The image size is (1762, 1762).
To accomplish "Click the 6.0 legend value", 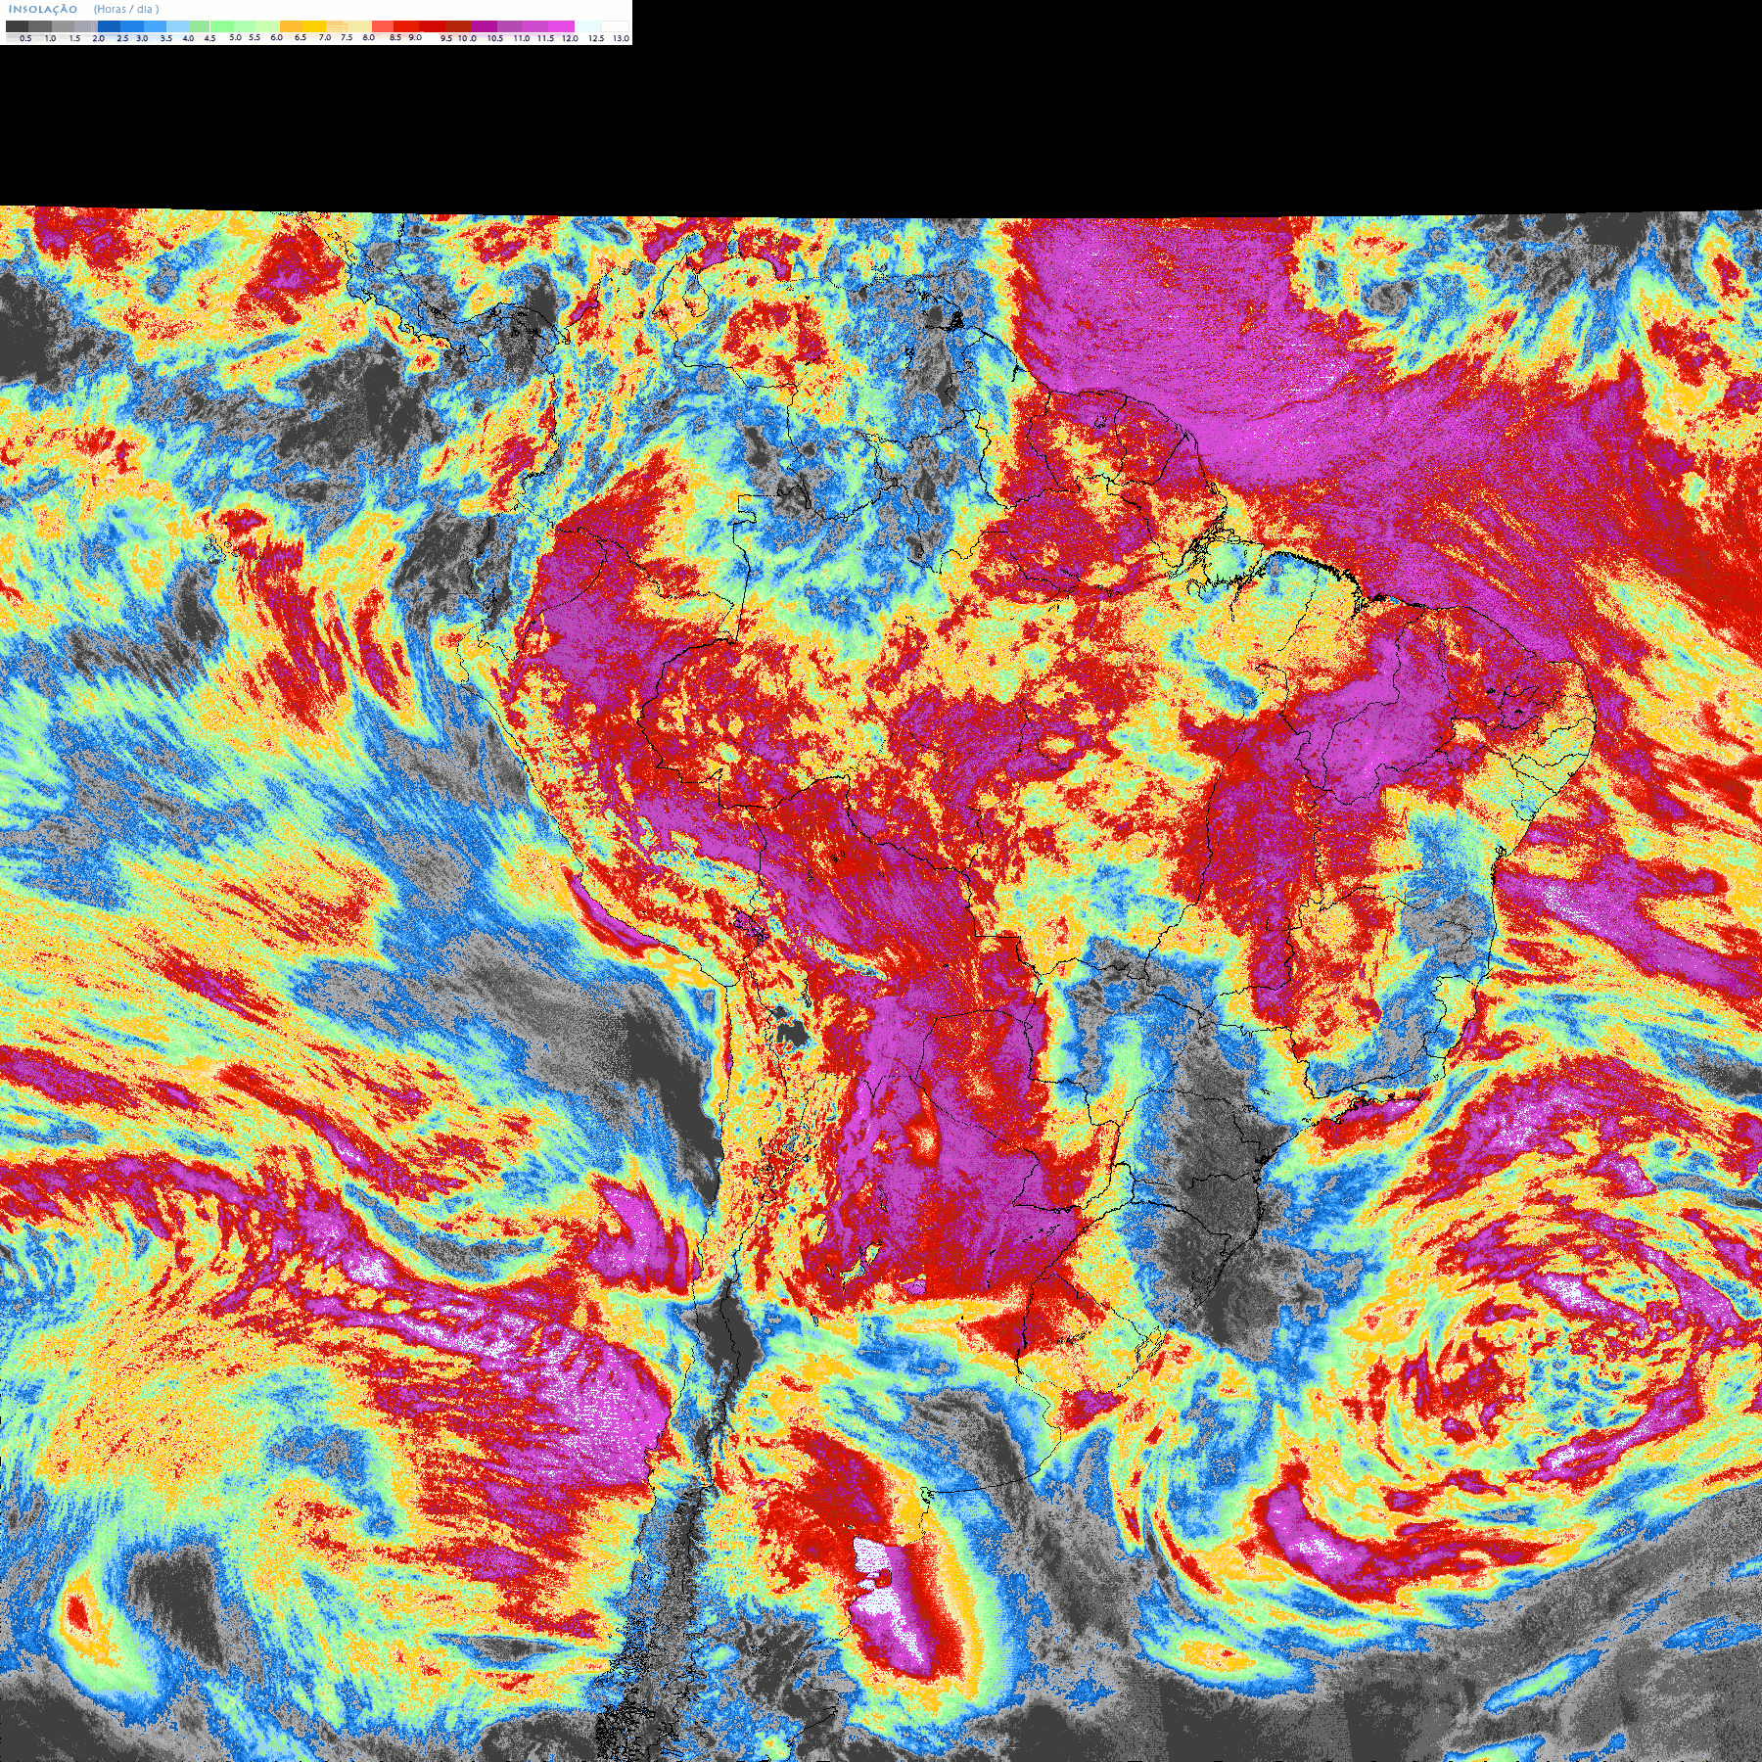I will click(x=276, y=37).
